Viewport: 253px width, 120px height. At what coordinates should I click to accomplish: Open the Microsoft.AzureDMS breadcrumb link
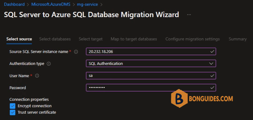(x=51, y=4)
